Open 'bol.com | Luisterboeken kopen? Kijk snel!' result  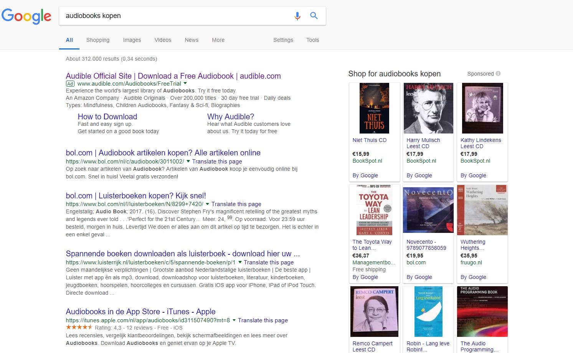pos(136,196)
